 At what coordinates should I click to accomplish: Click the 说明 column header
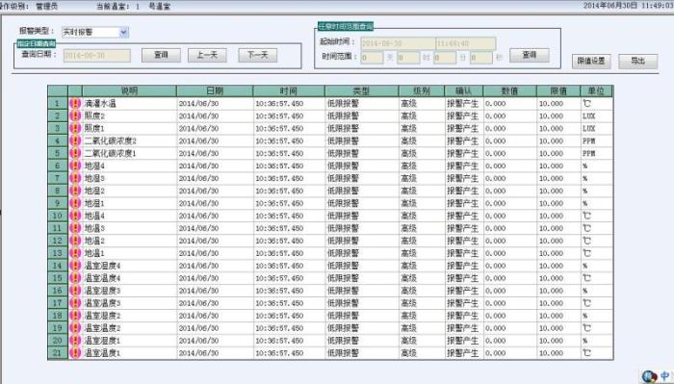(x=129, y=90)
